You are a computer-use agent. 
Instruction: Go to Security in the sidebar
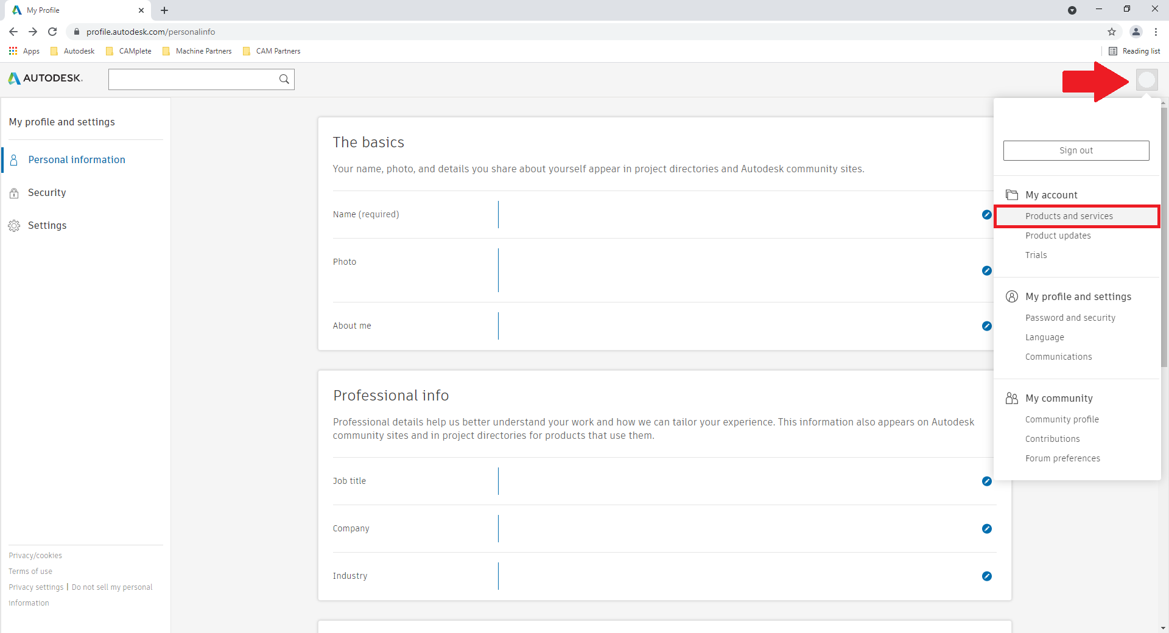(x=47, y=192)
